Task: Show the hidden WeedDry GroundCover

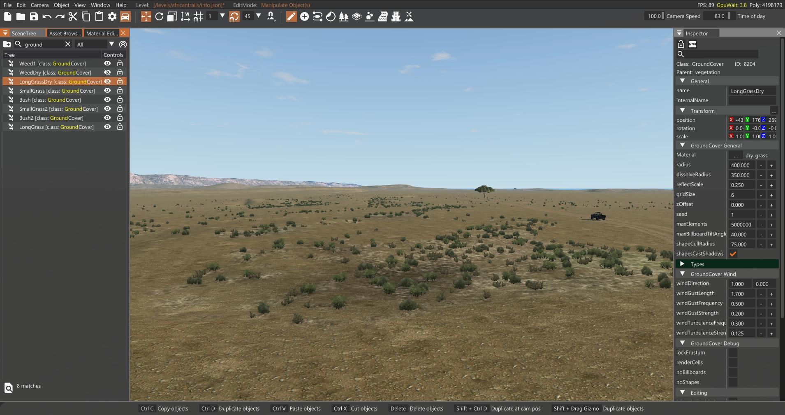Action: (107, 72)
